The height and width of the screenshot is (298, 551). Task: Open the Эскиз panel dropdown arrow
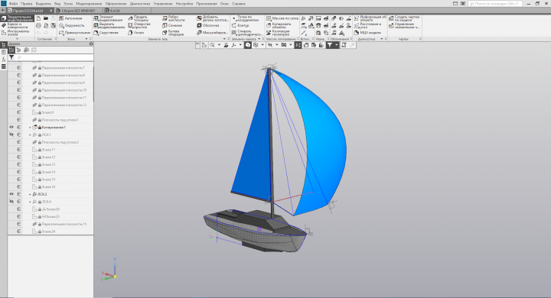(86, 39)
